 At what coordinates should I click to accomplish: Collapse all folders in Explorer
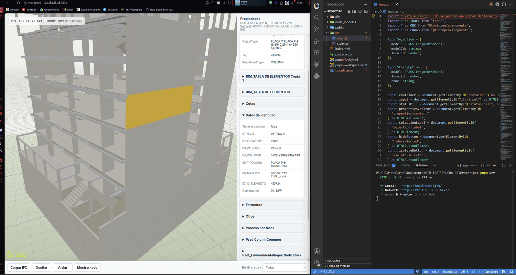(366, 11)
